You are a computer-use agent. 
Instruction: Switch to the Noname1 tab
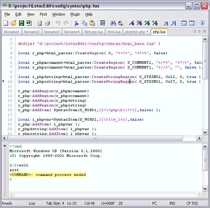tap(12, 32)
